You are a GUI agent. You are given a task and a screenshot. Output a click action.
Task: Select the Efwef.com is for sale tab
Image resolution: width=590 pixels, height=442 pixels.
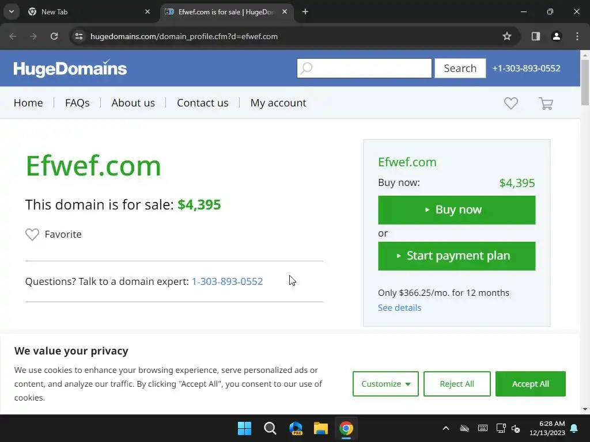pos(227,12)
